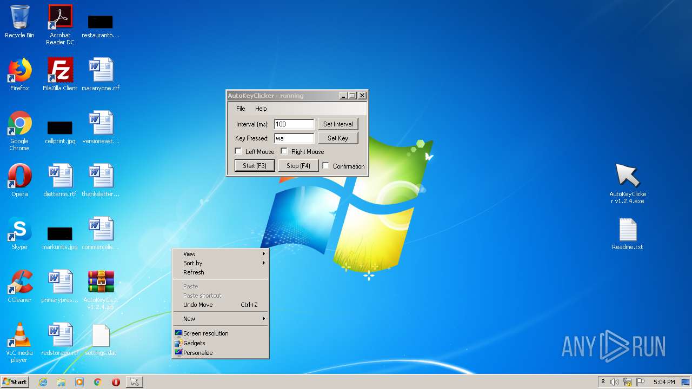Viewport: 692px width, 389px height.
Task: Select the CCleaner desktop shortcut
Action: click(19, 286)
